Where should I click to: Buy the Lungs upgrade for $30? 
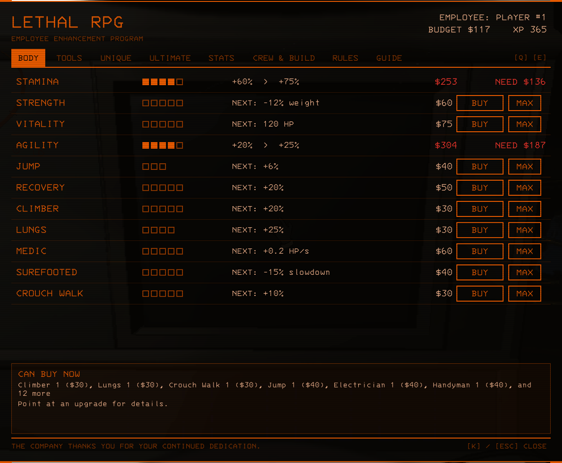[479, 230]
